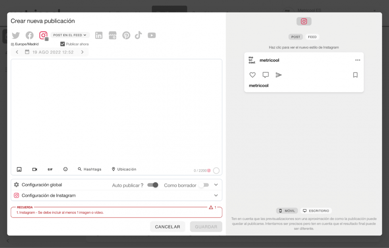Disable the Auto publicar toggle

[x=152, y=185]
